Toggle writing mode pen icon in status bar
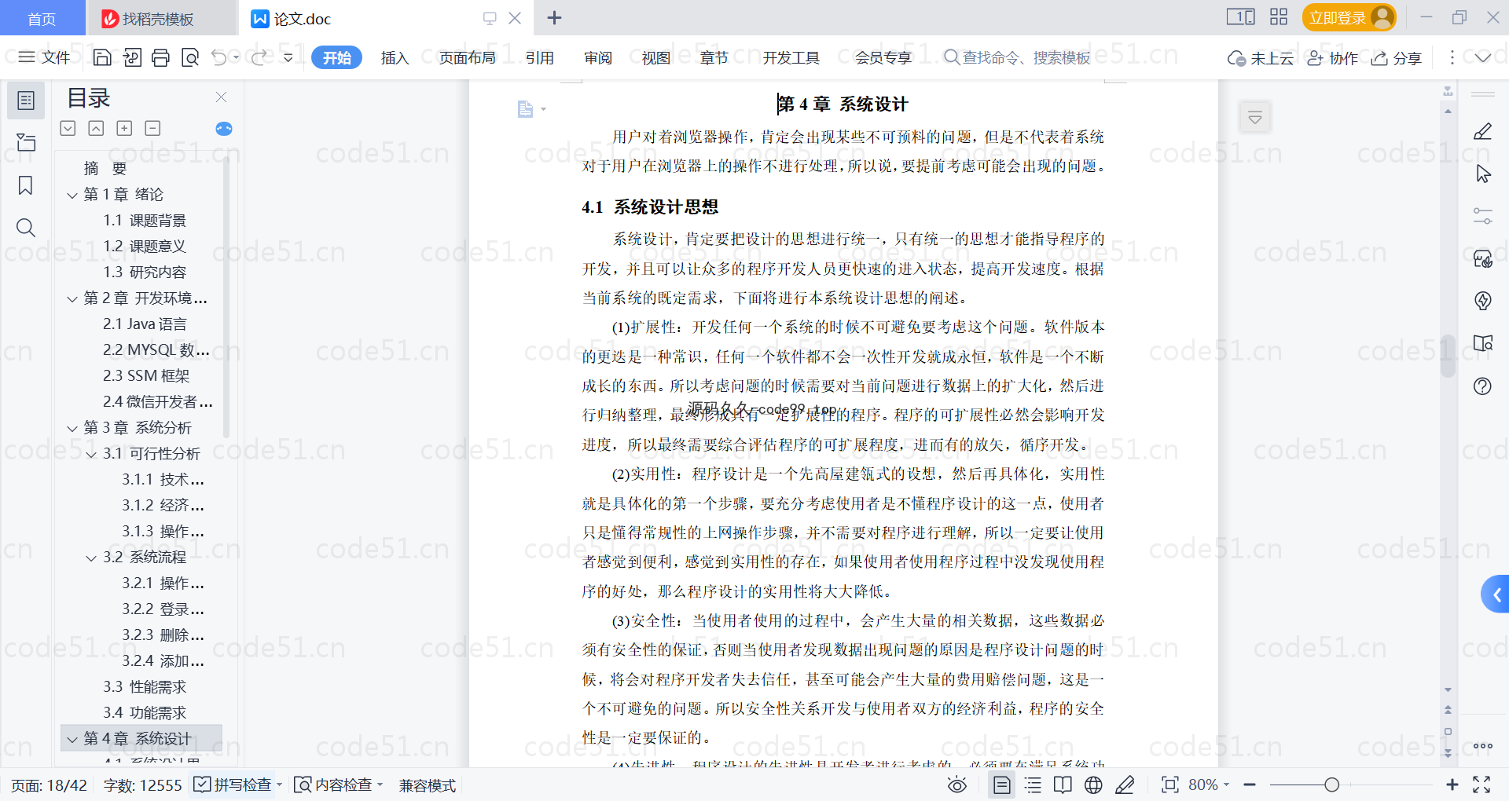The height and width of the screenshot is (801, 1509). tap(1125, 785)
